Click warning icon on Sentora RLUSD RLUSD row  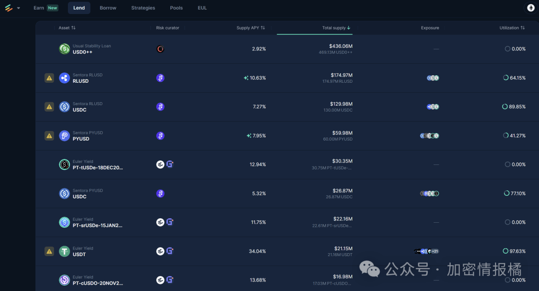tap(49, 78)
